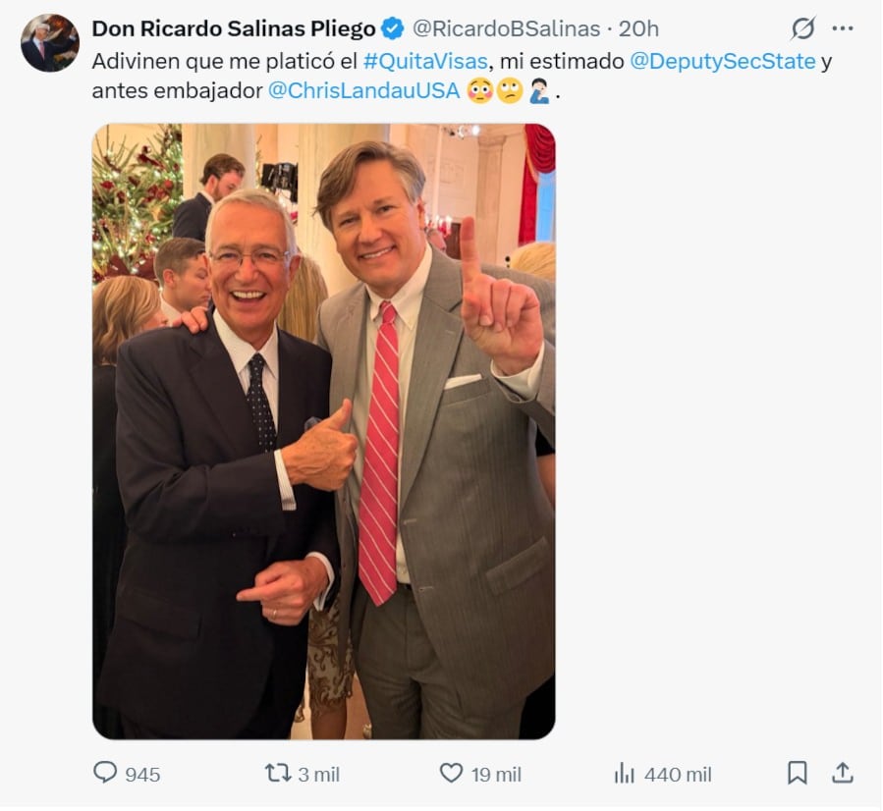Open the three-dot more options menu
Viewport: 883px width, 811px height.
click(x=842, y=29)
